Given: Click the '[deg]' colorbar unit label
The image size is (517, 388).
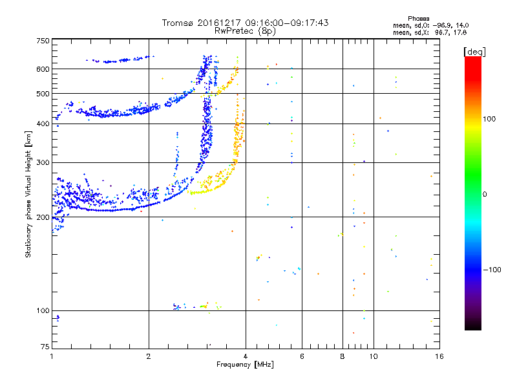Looking at the screenshot, I should tap(474, 52).
